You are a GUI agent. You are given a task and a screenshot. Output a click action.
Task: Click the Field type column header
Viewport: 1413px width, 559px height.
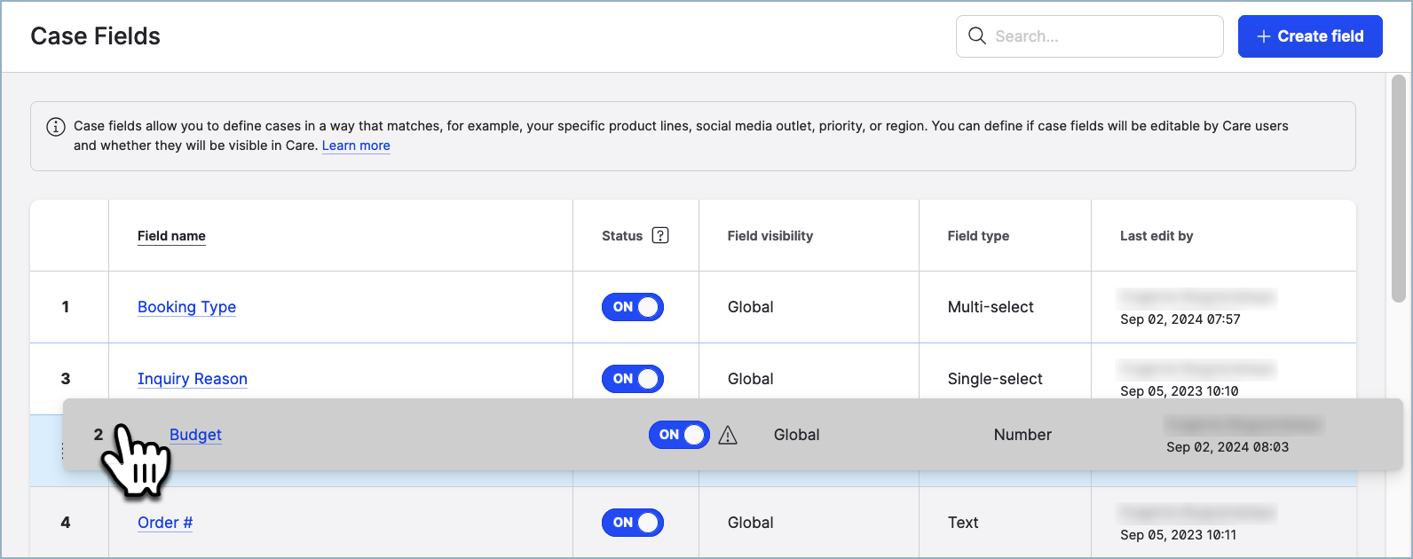(x=977, y=236)
